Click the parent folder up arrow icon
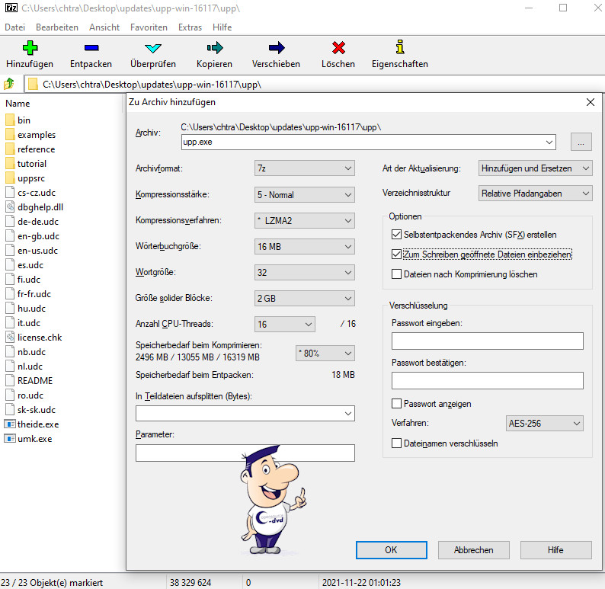The width and height of the screenshot is (605, 589). point(10,84)
